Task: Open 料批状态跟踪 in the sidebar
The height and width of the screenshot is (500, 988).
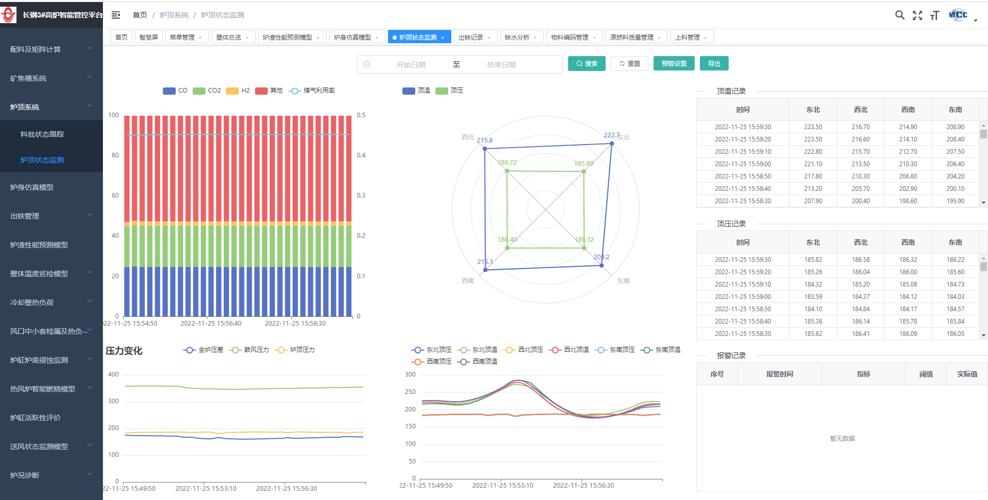Action: click(42, 134)
